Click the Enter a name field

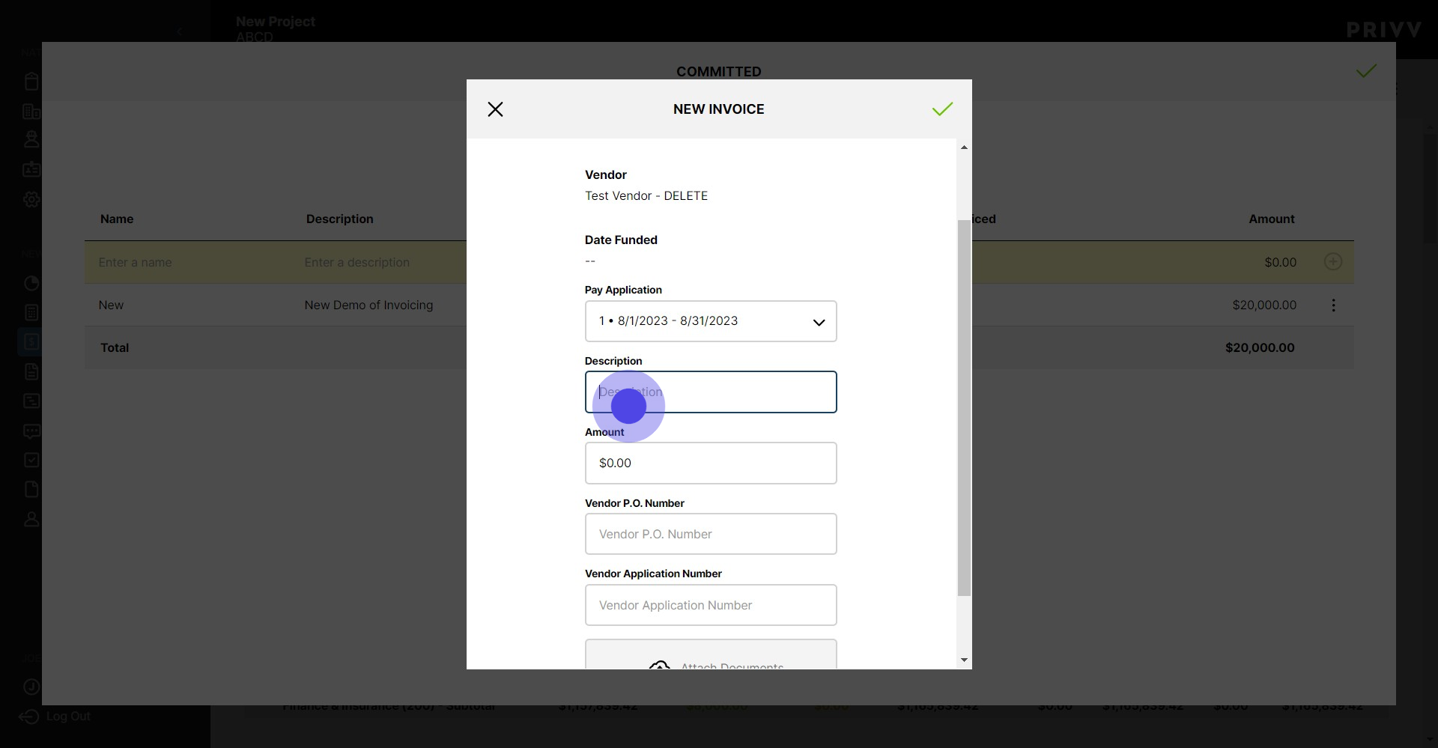click(x=136, y=263)
